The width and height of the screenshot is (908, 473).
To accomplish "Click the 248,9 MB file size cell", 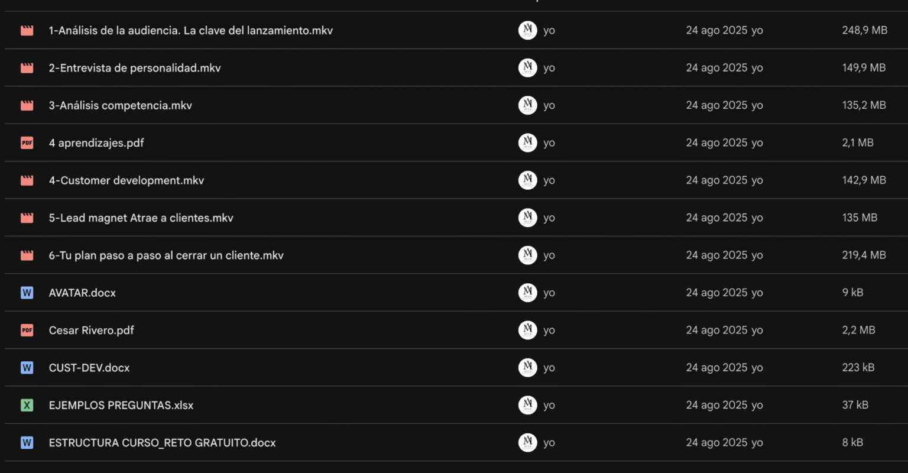I will 864,30.
